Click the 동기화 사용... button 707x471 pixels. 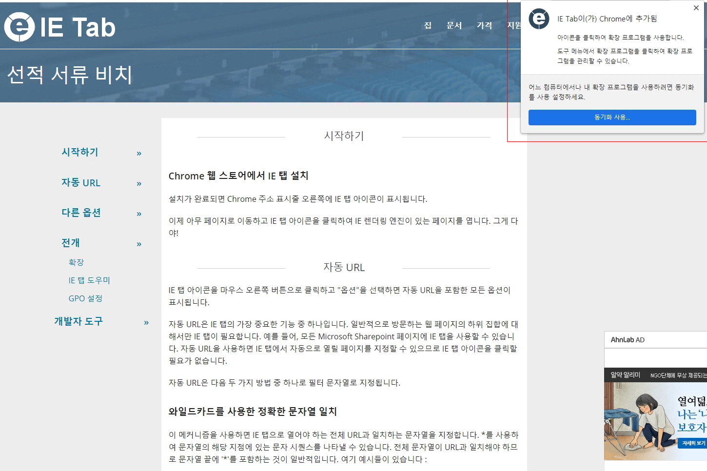point(612,118)
